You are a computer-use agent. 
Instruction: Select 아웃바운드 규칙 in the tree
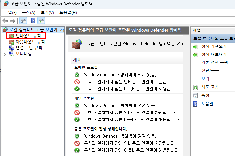tap(30, 42)
